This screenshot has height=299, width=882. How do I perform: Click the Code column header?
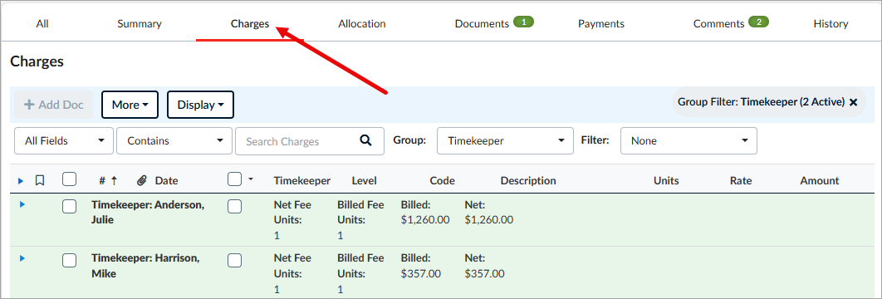pyautogui.click(x=442, y=180)
